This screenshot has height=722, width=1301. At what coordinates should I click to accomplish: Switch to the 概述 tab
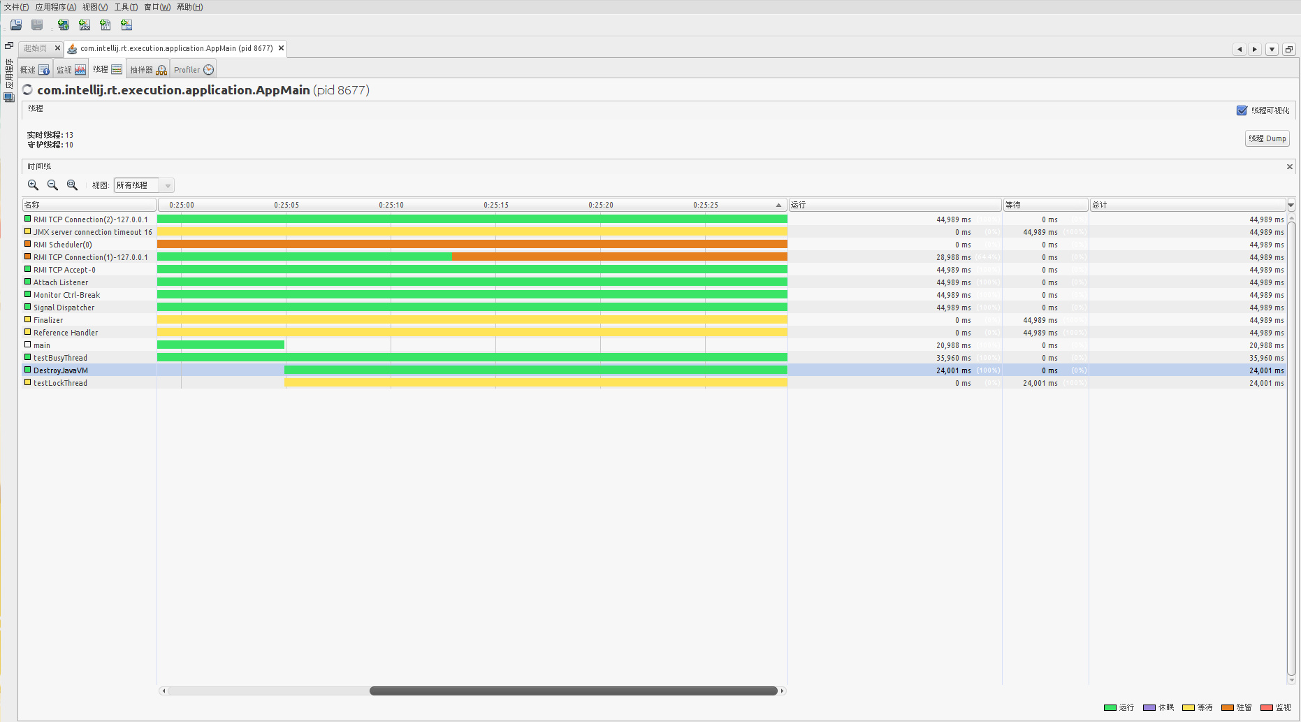[x=35, y=70]
